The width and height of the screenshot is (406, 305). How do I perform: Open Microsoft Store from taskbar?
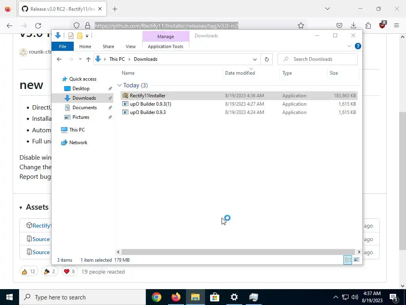pos(214,297)
